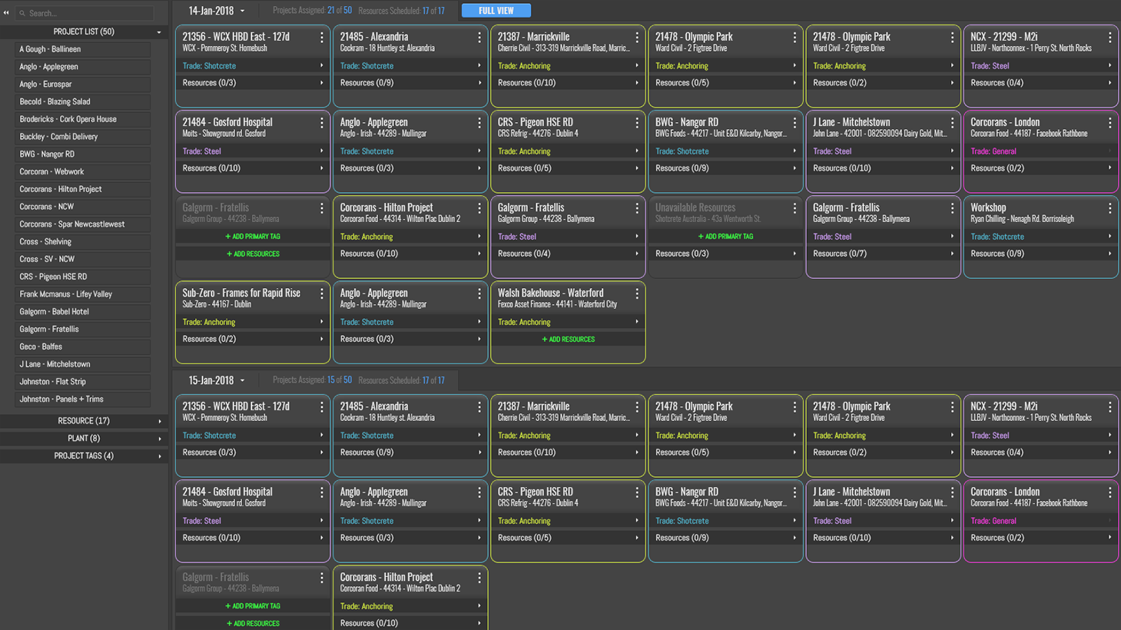The image size is (1121, 630).
Task: Open the 14-Jan-2018 date dropdown
Action: click(x=242, y=12)
